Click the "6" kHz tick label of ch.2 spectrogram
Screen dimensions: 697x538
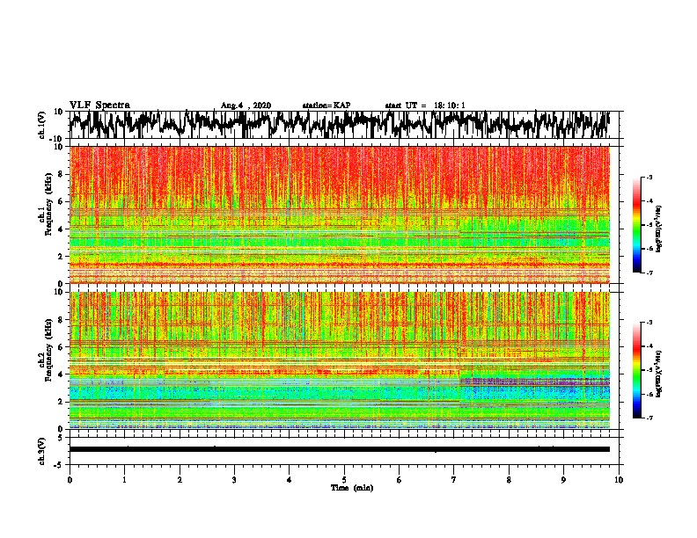[62, 346]
